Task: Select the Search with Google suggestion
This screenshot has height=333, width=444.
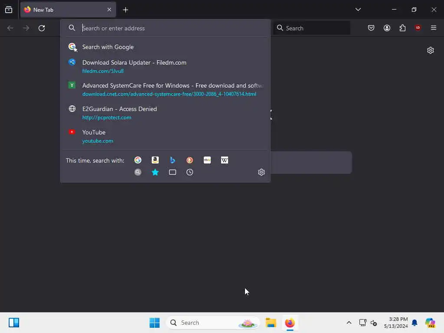Action: [x=165, y=47]
